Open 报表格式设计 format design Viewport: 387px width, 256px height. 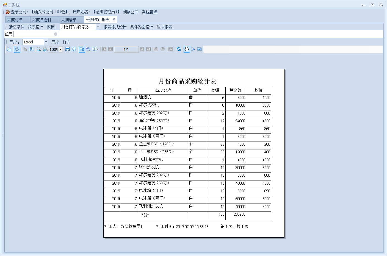115,27
